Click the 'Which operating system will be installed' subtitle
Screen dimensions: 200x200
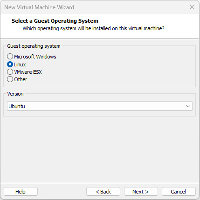coord(93,28)
